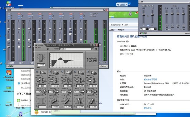190x117 pixels.
Task: Open the right Mic source dropdown in ADC
Action: [155, 29]
